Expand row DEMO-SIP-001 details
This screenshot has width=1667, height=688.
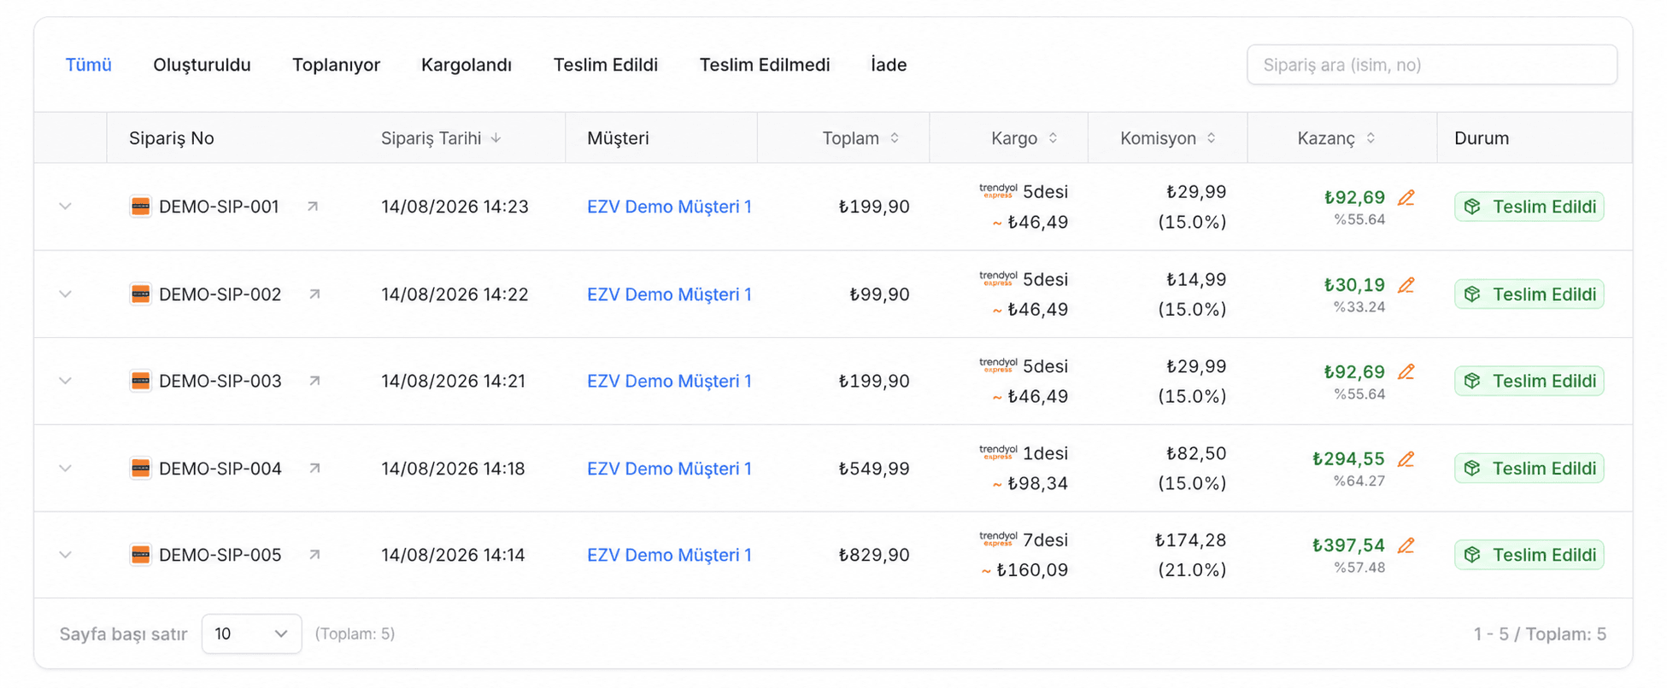pyautogui.click(x=65, y=207)
